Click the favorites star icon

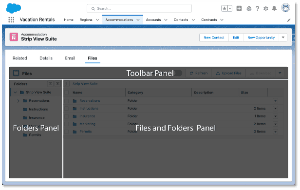click(x=225, y=8)
